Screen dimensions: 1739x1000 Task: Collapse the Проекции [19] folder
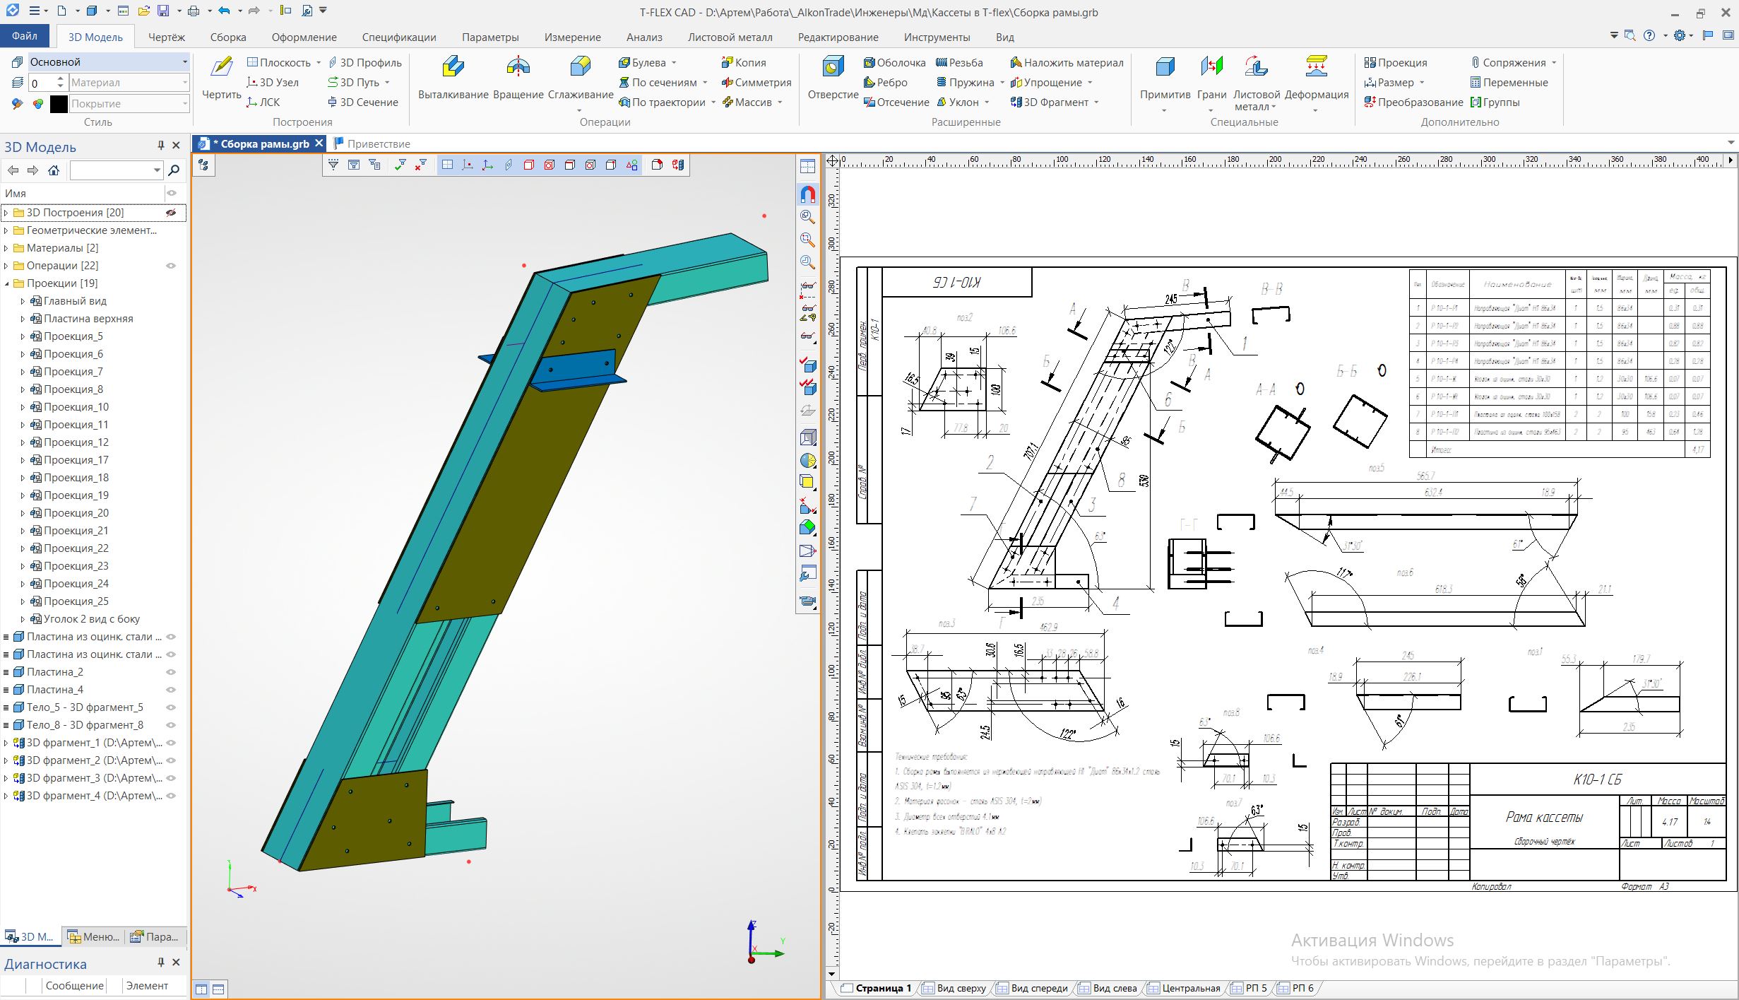pyautogui.click(x=6, y=283)
